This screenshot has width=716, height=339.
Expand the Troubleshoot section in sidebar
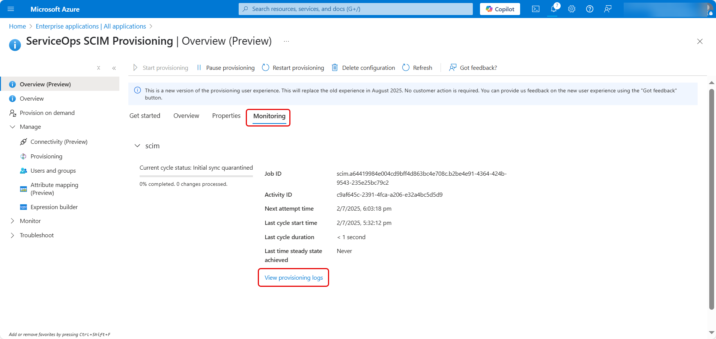12,235
